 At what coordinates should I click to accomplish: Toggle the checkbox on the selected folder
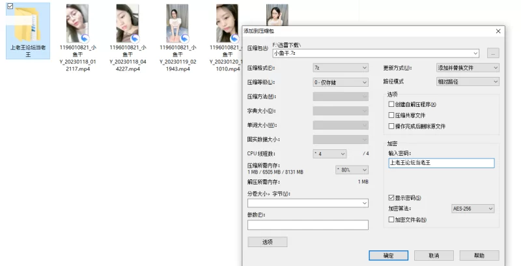pos(9,6)
